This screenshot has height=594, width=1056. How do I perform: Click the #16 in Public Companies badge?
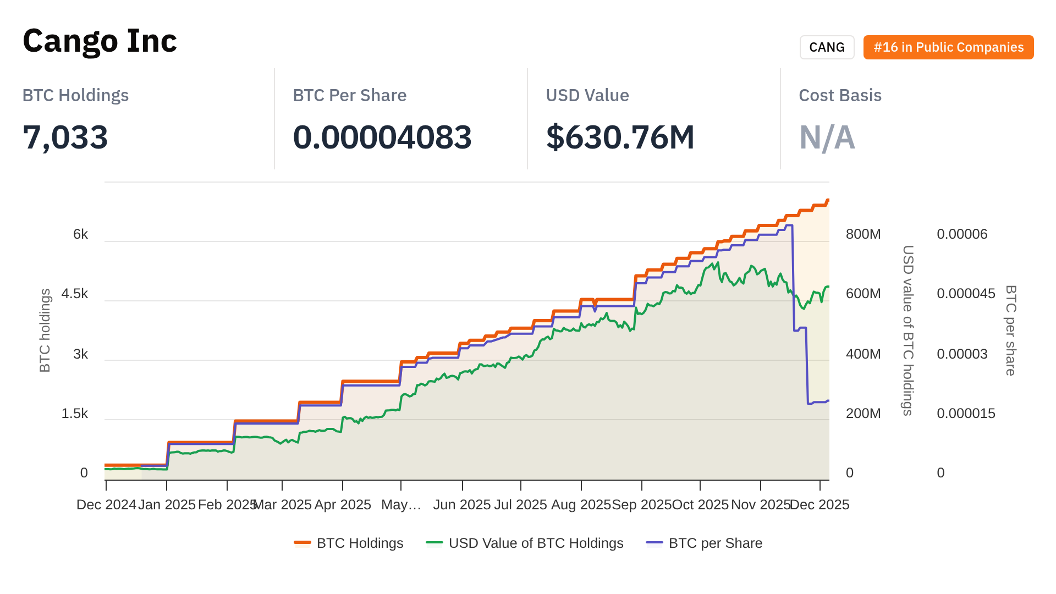pyautogui.click(x=948, y=47)
